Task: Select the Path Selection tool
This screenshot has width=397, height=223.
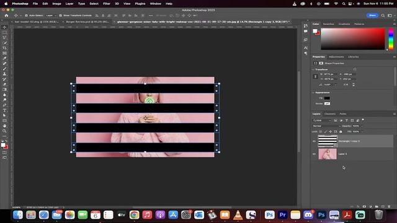Action: point(4,115)
